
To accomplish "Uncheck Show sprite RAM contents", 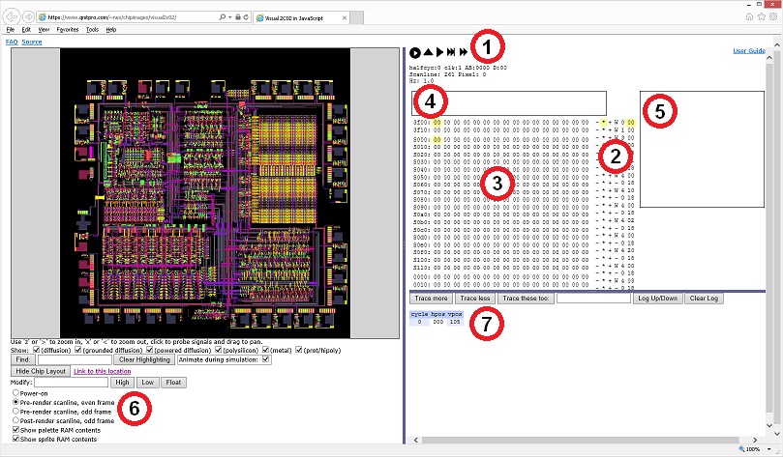I will coord(15,439).
